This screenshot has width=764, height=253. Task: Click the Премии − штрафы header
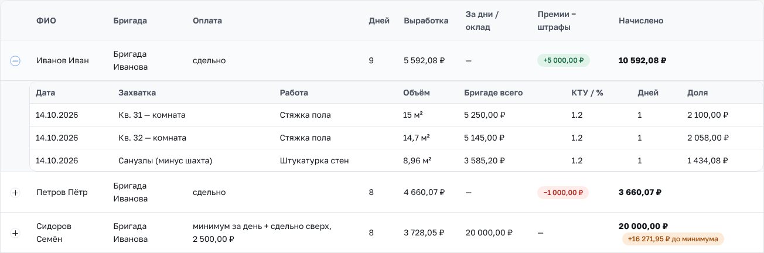(x=557, y=20)
